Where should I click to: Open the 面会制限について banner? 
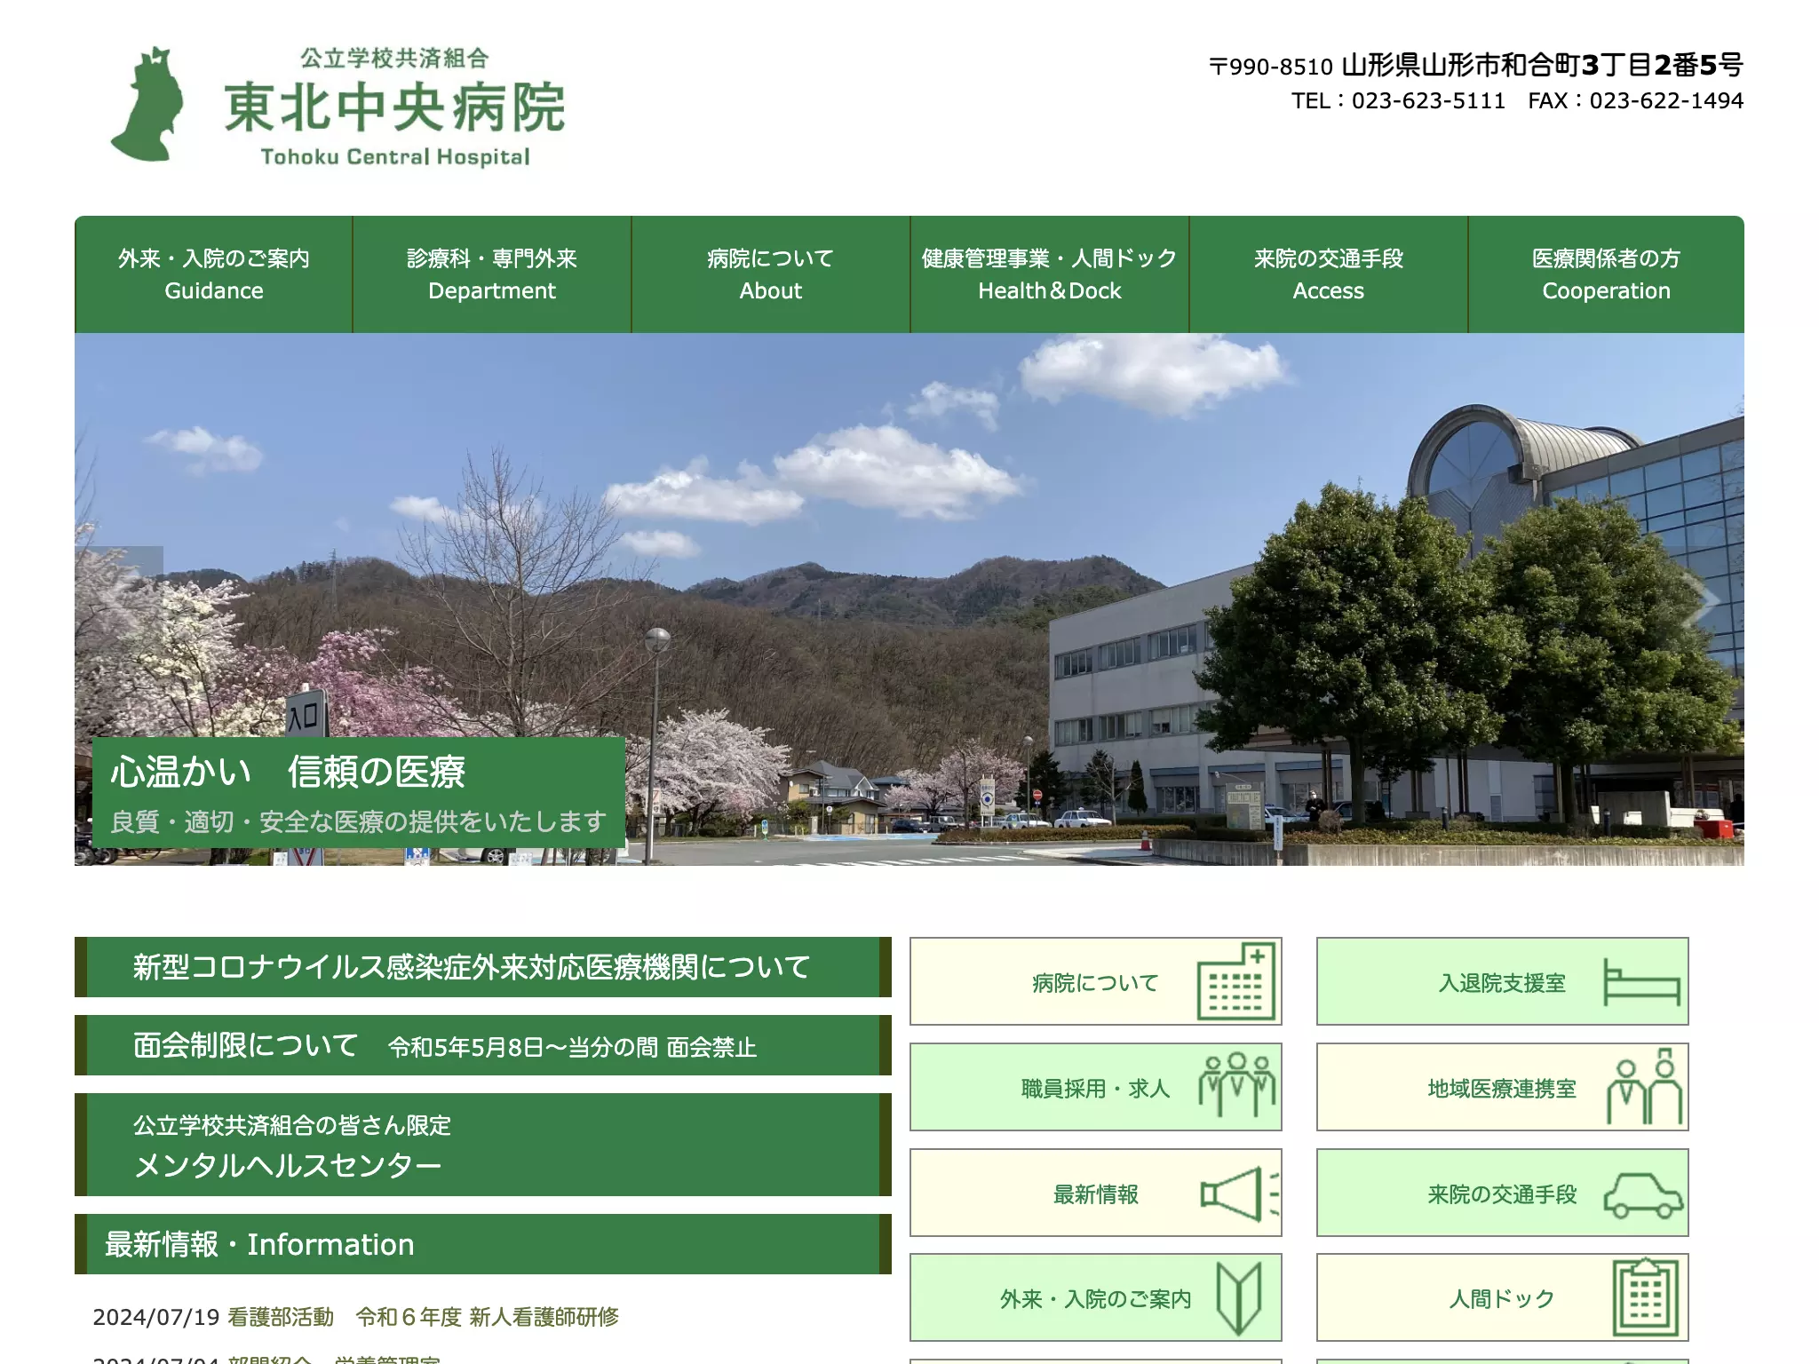(x=483, y=1045)
